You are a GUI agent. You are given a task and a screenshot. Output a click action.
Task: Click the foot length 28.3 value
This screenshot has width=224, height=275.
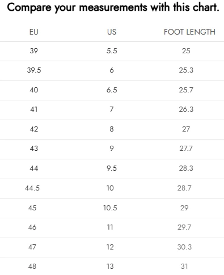tap(186, 168)
